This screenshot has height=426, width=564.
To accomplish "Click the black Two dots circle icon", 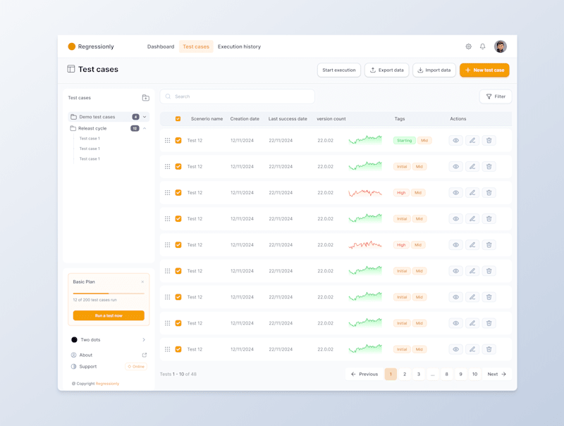I will [x=74, y=340].
